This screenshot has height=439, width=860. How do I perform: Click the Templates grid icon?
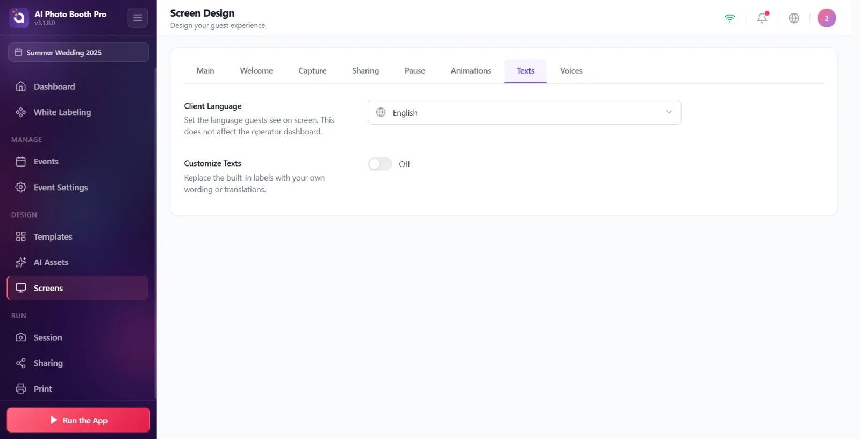point(21,236)
